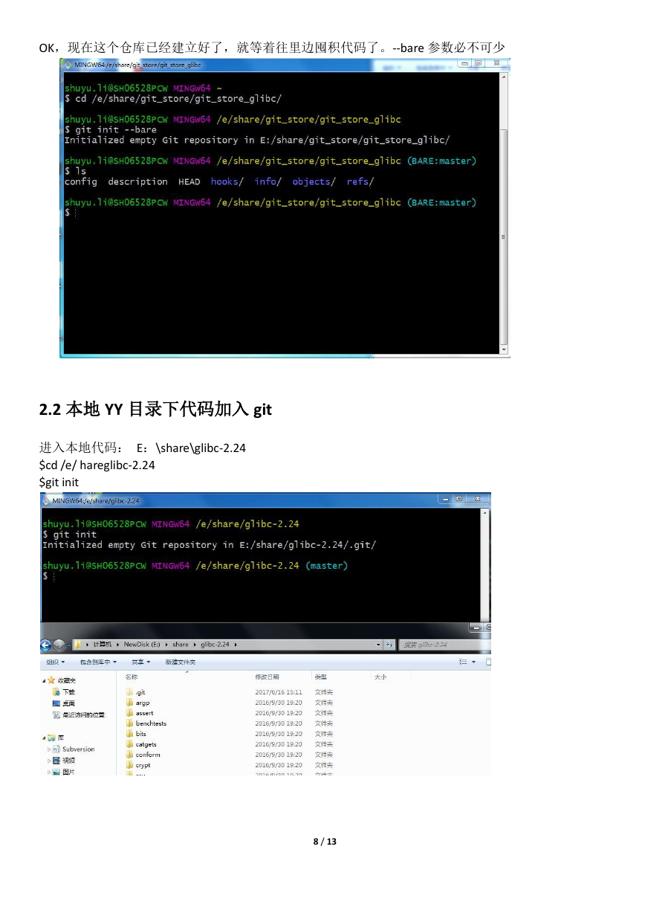Click the MINGW64 icon in upper terminal title bar

68,65
